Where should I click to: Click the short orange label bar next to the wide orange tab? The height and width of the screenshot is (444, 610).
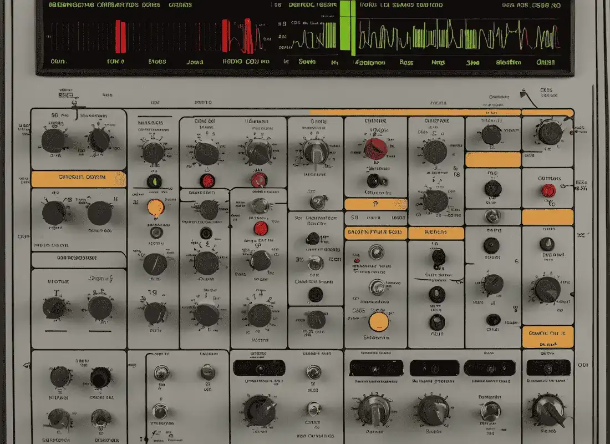[x=436, y=233]
